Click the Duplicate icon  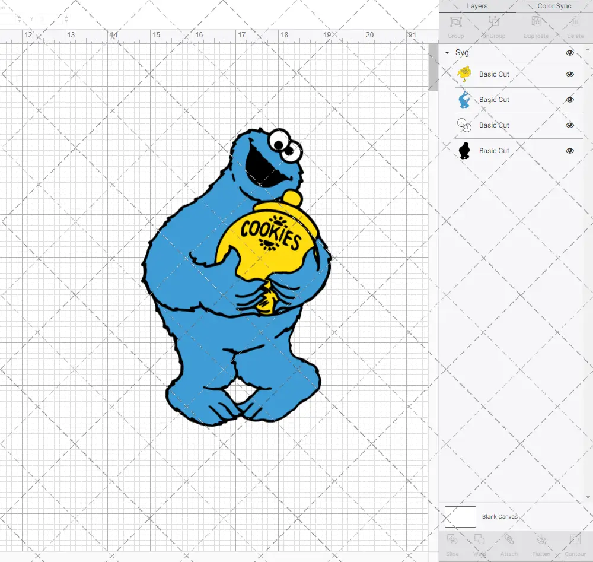click(536, 21)
